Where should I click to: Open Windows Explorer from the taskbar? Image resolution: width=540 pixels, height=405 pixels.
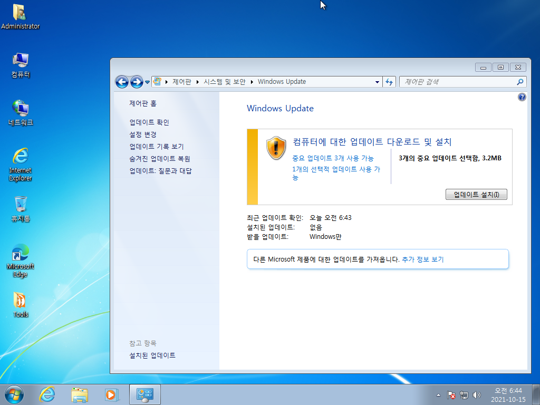(80, 394)
